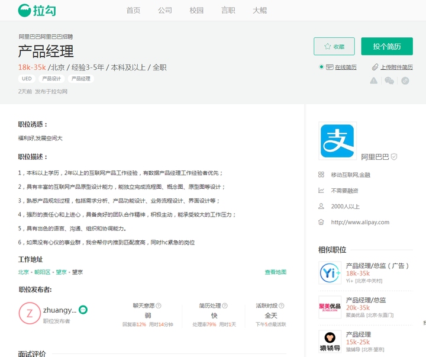Open the green 望京 area link
The height and width of the screenshot is (357, 426).
[61, 272]
